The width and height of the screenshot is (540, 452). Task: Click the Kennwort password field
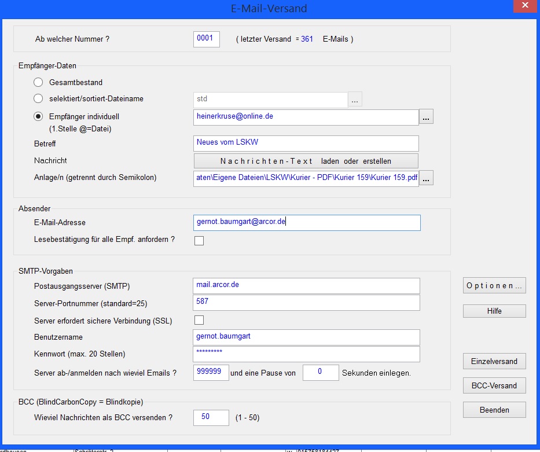[306, 354]
